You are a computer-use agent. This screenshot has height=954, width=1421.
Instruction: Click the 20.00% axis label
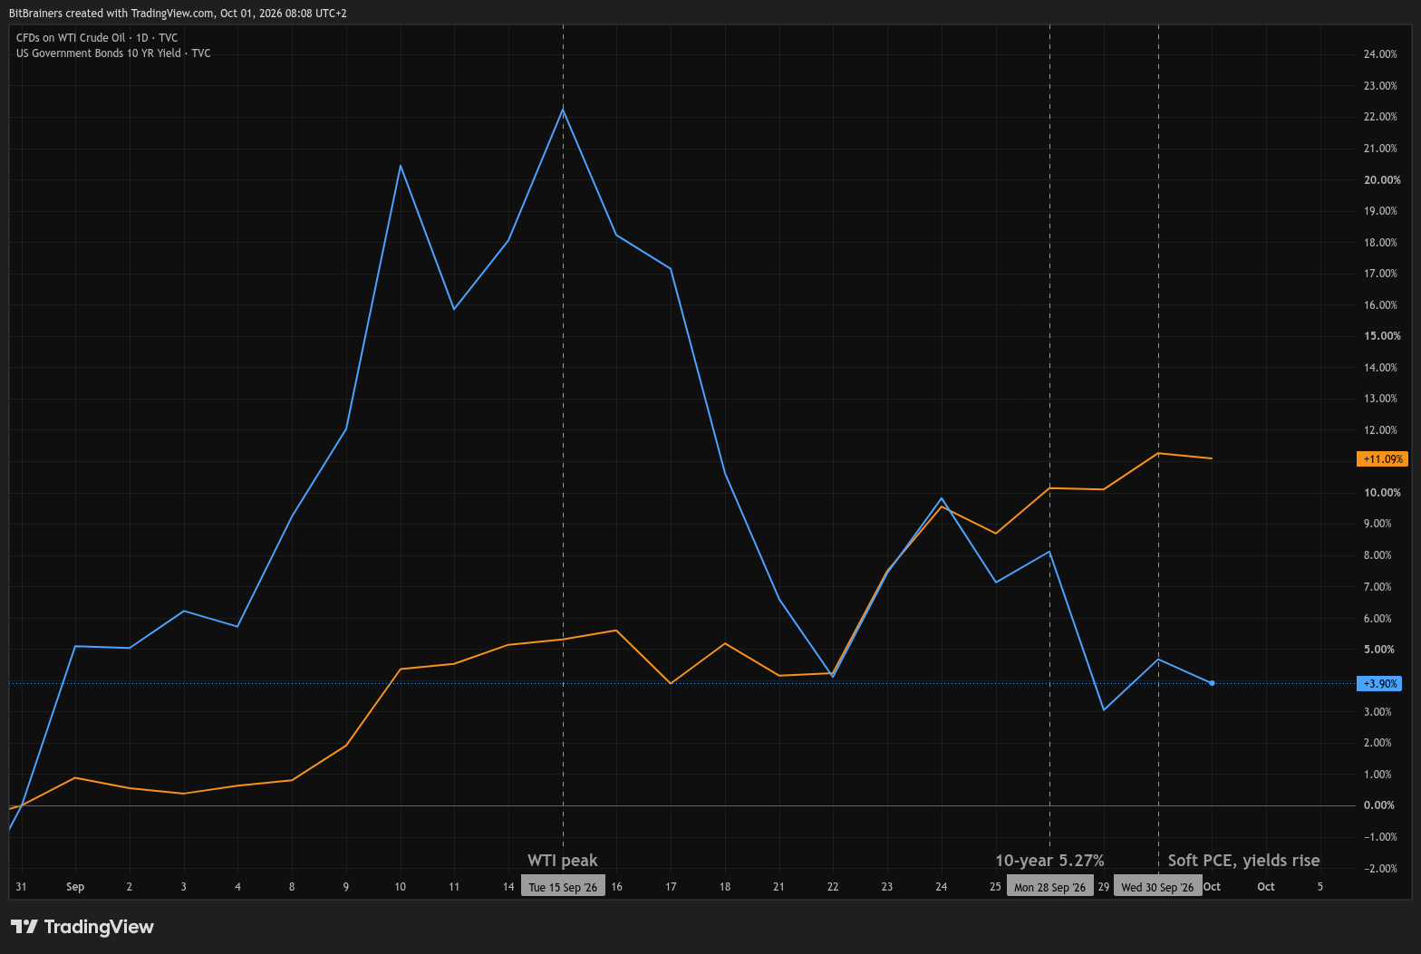click(x=1382, y=180)
